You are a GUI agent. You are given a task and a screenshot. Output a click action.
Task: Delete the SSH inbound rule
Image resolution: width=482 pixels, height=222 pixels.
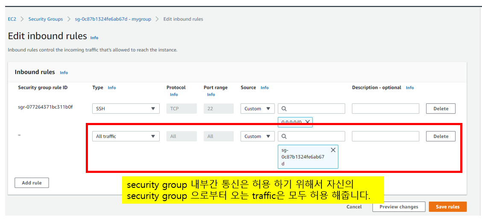[x=441, y=108]
